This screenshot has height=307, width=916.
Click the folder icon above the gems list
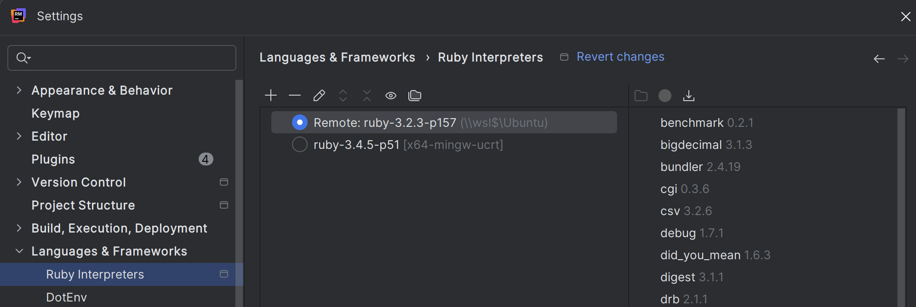tap(641, 95)
